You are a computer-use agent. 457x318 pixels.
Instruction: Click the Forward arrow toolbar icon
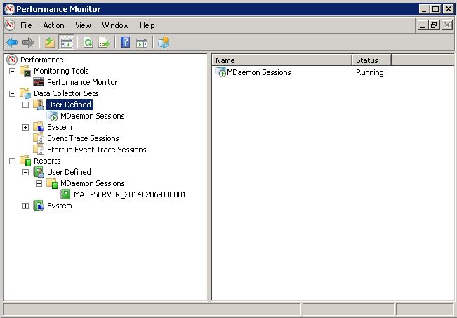click(28, 43)
